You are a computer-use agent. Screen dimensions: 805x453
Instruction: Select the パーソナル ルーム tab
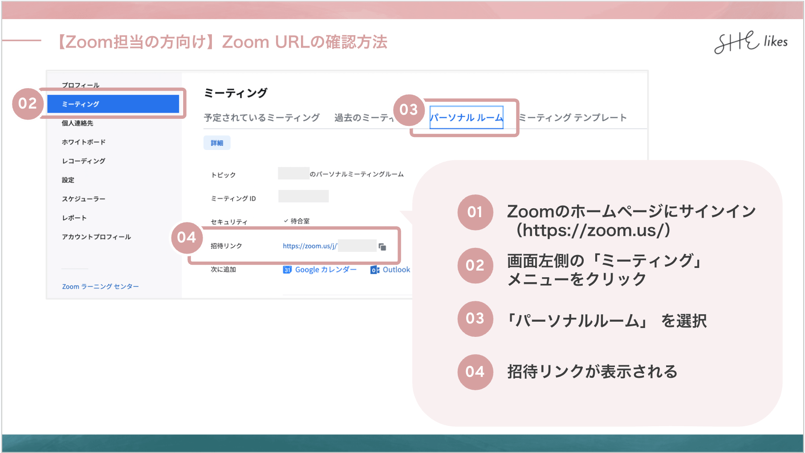(466, 117)
